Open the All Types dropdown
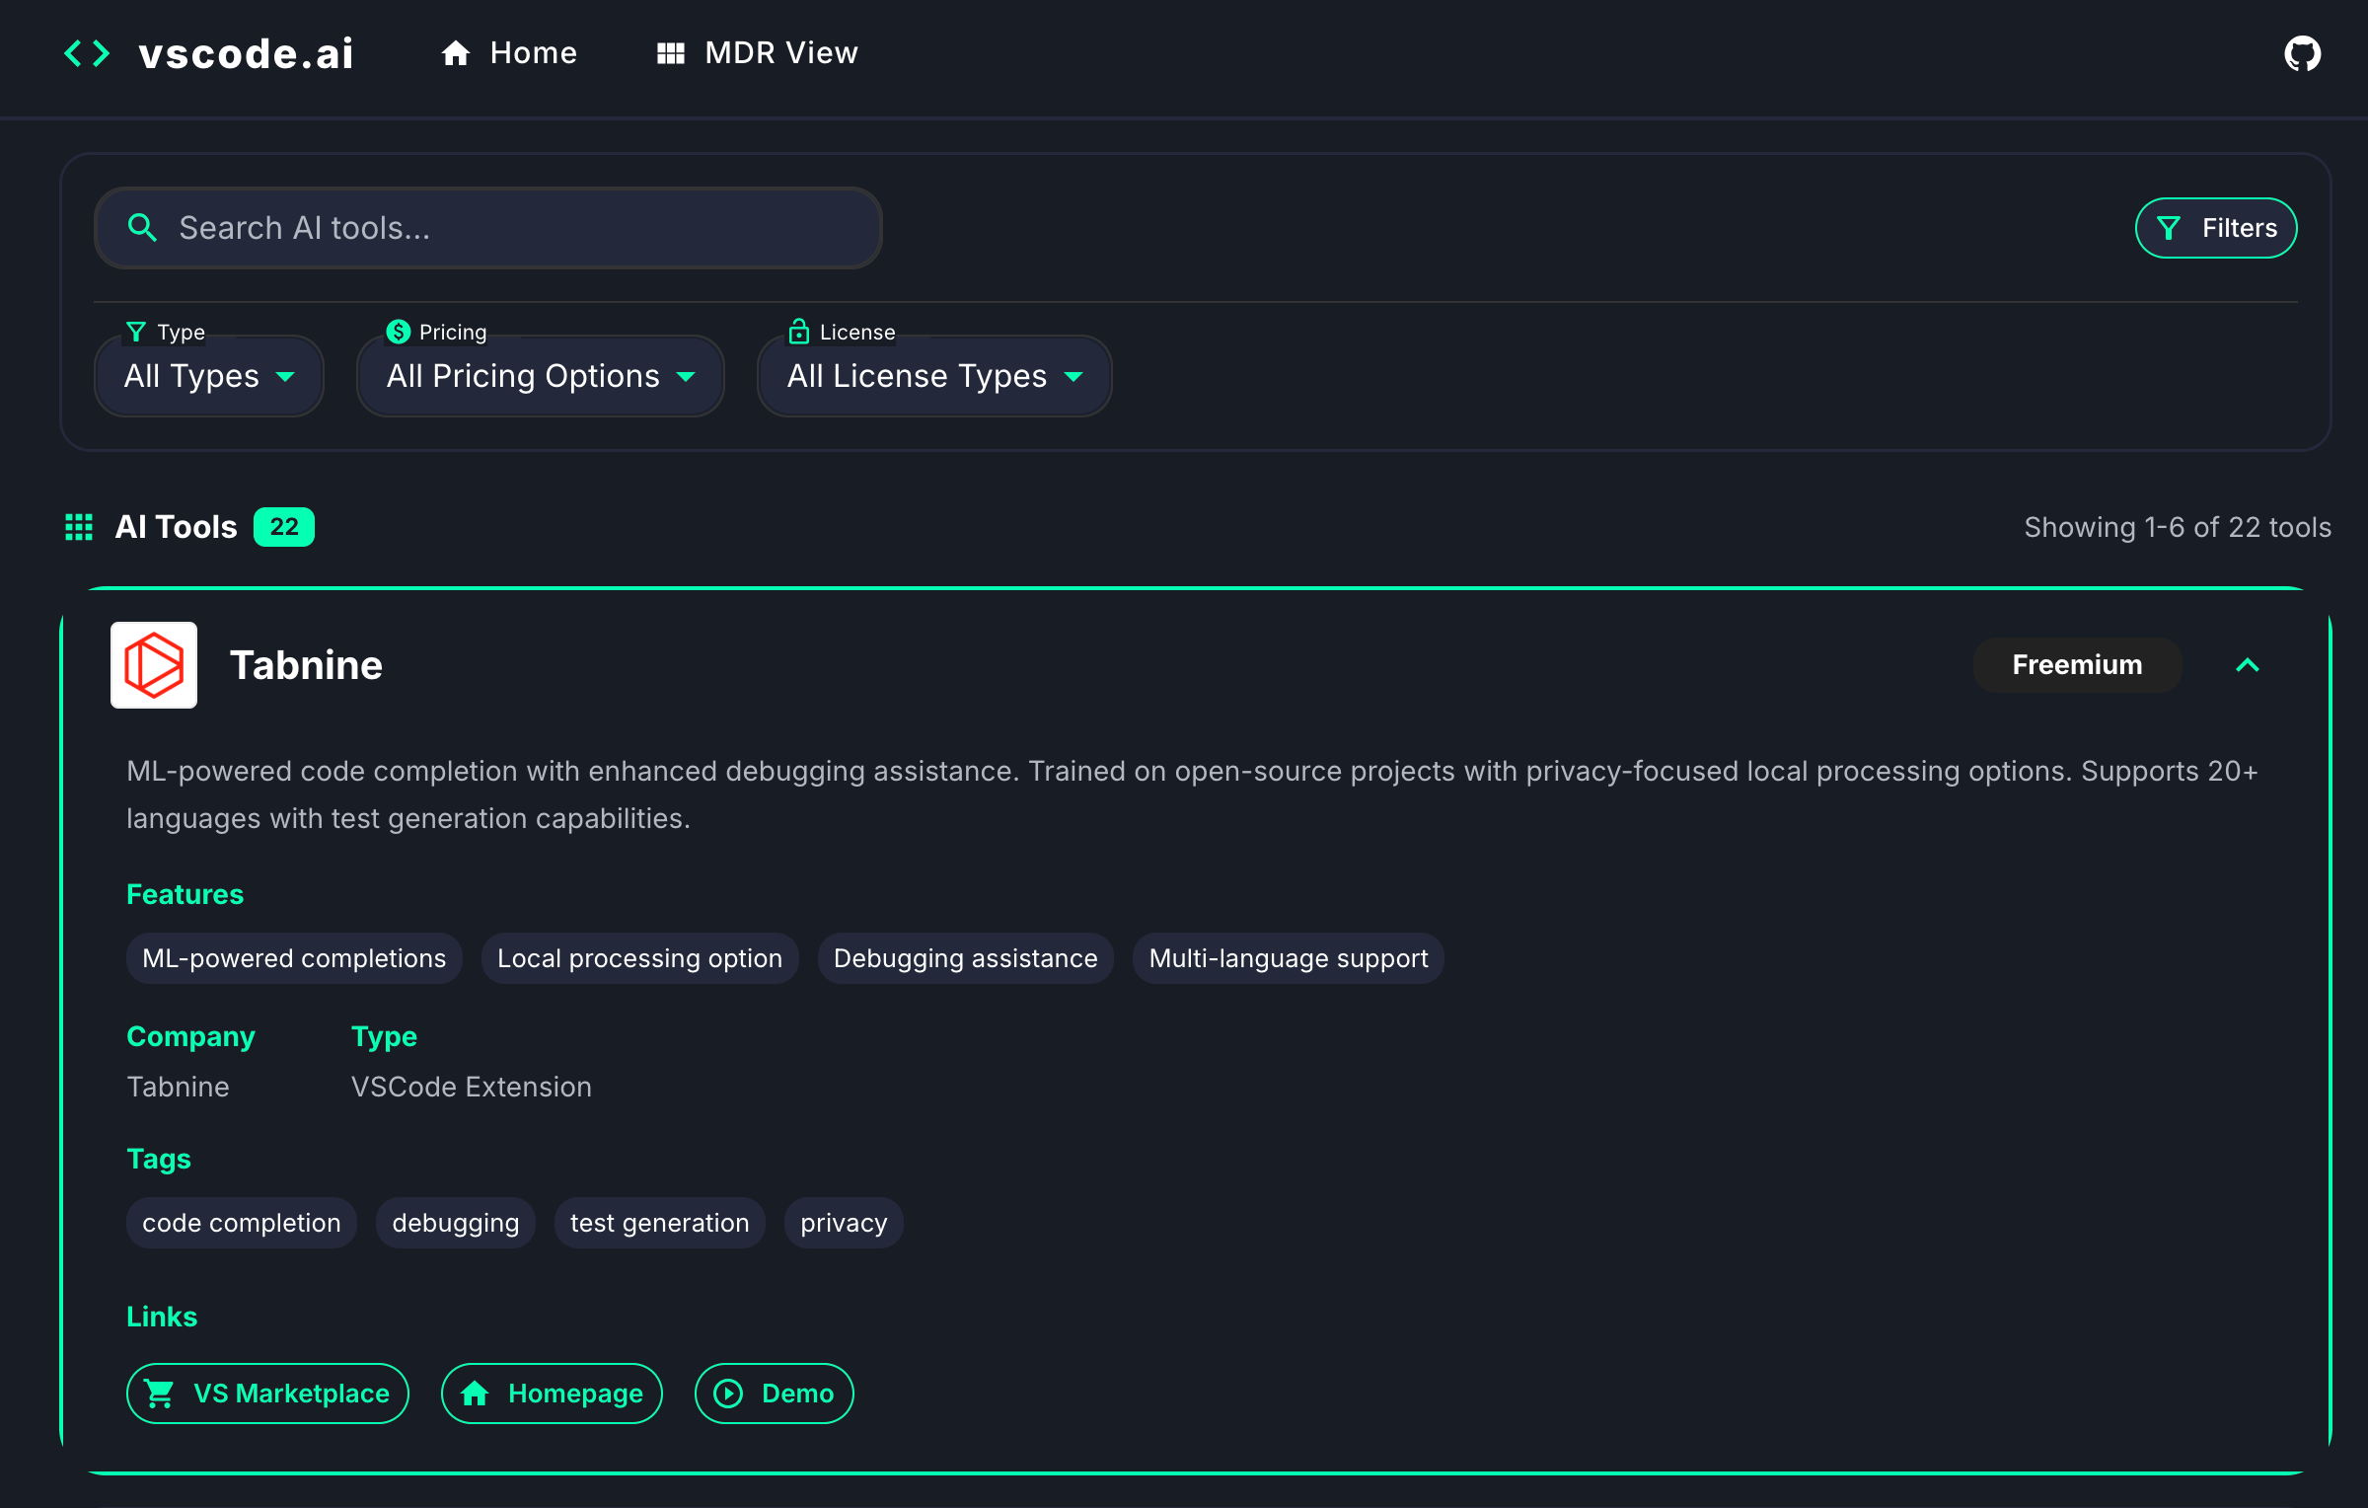This screenshot has height=1508, width=2368. (x=209, y=376)
